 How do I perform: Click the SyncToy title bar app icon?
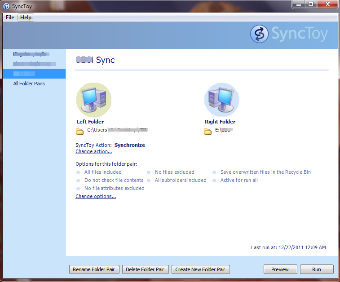pyautogui.click(x=6, y=6)
